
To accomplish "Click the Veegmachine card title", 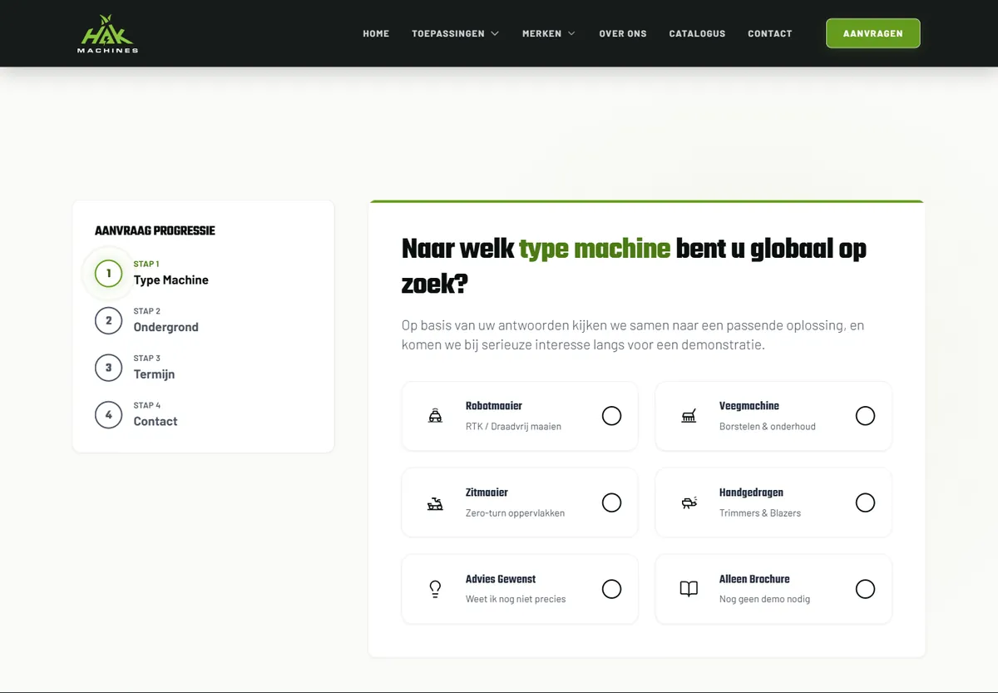I will pyautogui.click(x=749, y=406).
